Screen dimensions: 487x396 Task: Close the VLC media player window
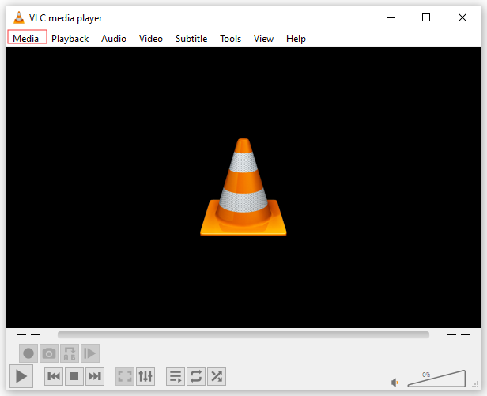462,17
